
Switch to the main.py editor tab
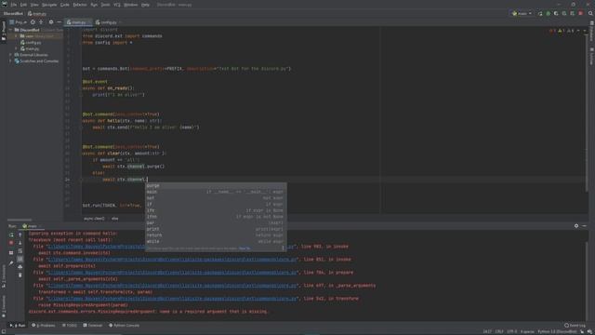(x=77, y=22)
